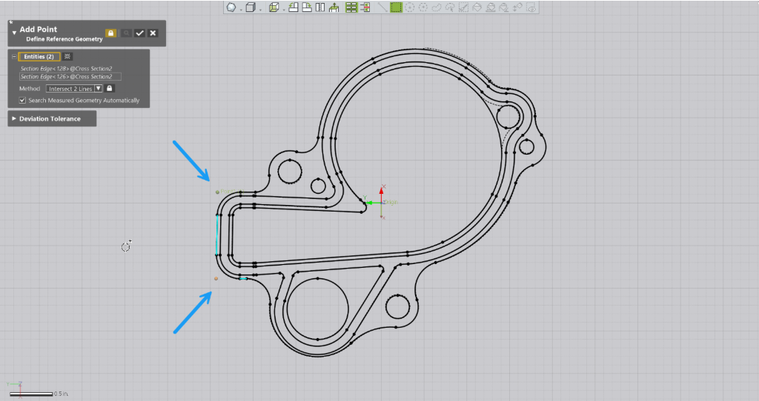Collapse the Entities section minus box
Image resolution: width=759 pixels, height=401 pixels.
pos(14,56)
